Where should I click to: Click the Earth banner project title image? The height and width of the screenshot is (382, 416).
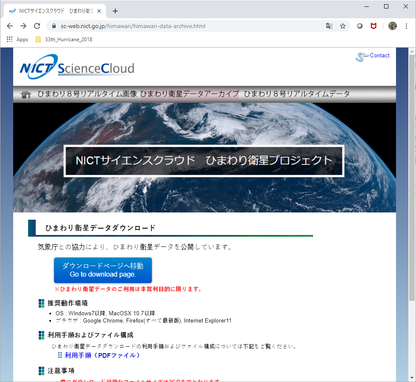(x=204, y=161)
